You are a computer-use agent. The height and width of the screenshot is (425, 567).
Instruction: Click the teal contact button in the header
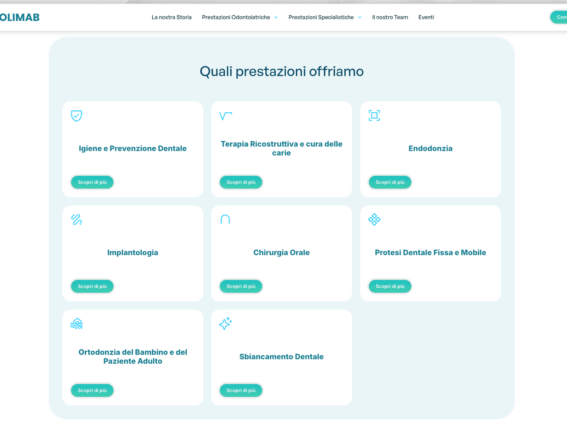click(x=559, y=17)
